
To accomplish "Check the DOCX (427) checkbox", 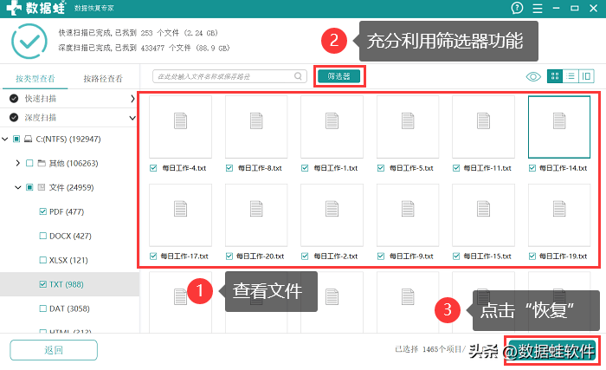I will pyautogui.click(x=44, y=236).
